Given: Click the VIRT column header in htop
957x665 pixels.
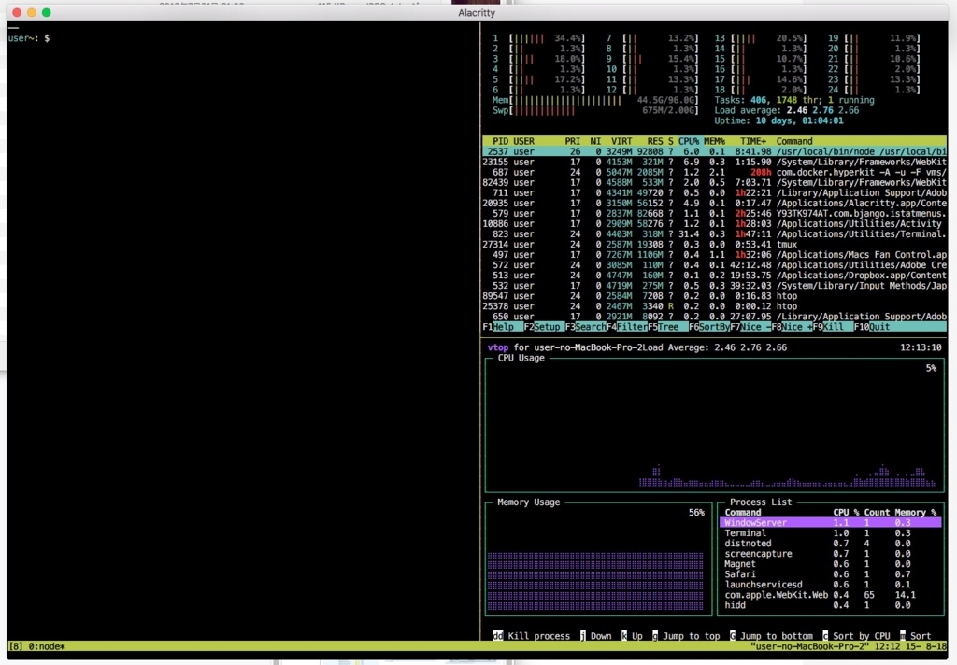Looking at the screenshot, I should point(621,141).
